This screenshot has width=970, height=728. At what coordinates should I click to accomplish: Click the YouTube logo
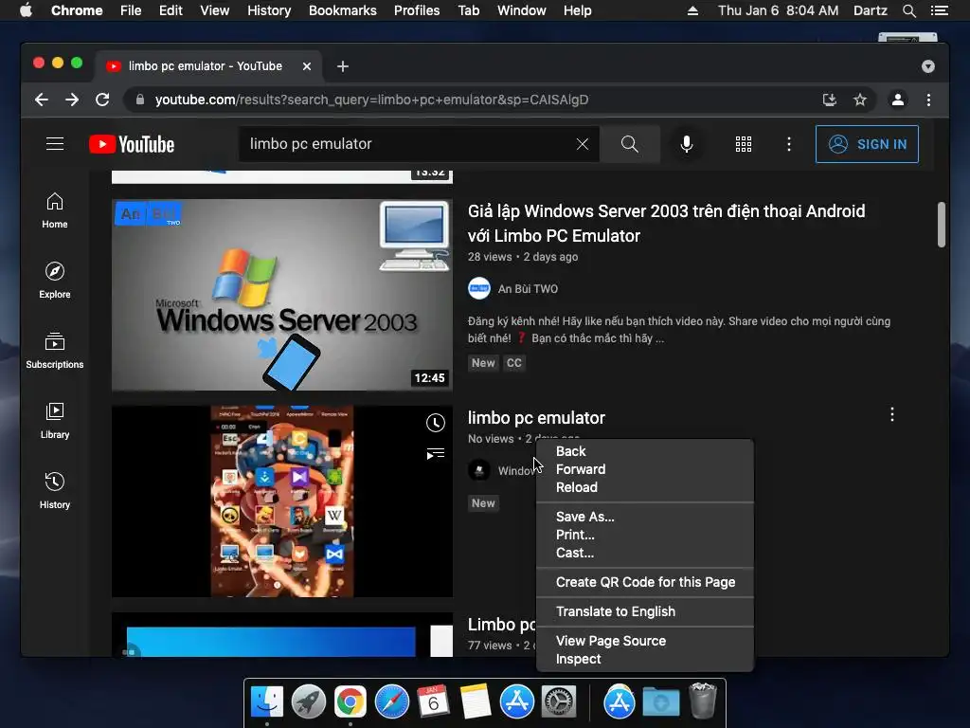tap(132, 144)
